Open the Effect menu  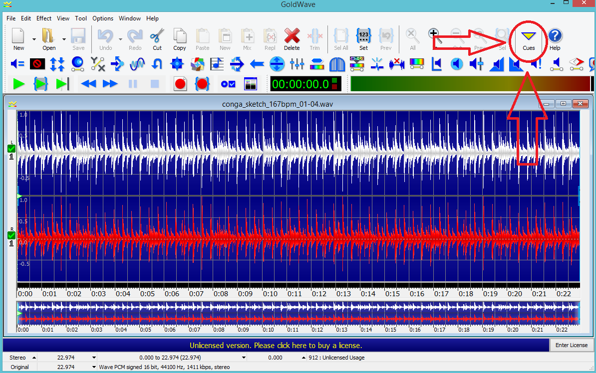tap(44, 18)
